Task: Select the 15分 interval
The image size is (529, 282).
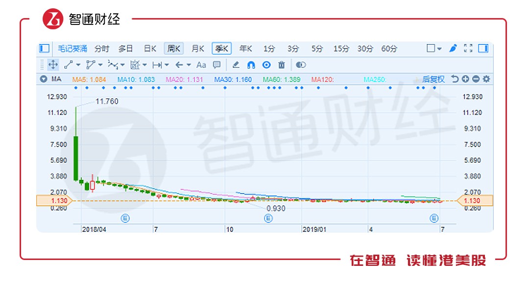Action: [x=341, y=49]
